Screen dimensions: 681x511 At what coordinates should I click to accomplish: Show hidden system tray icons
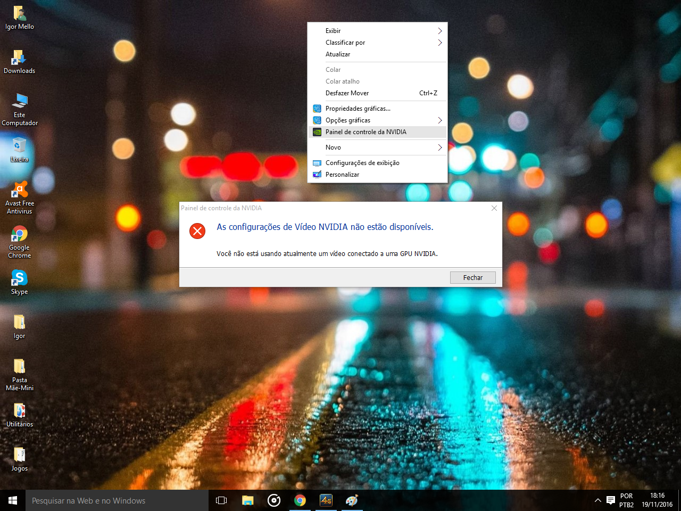[597, 500]
